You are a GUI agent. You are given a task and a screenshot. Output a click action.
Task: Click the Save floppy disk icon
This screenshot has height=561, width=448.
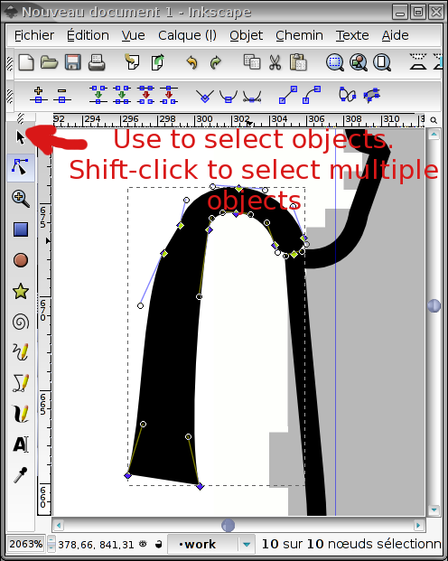click(x=72, y=62)
